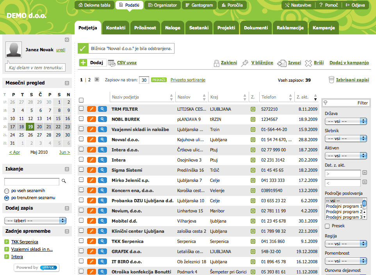Expand the Dodaj zapis '-- izberi --' dropdown
376x275 pixels.
point(35,220)
